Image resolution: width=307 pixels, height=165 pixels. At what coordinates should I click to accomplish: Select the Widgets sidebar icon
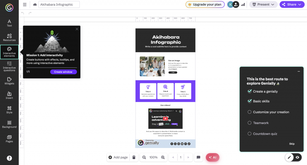9,81
